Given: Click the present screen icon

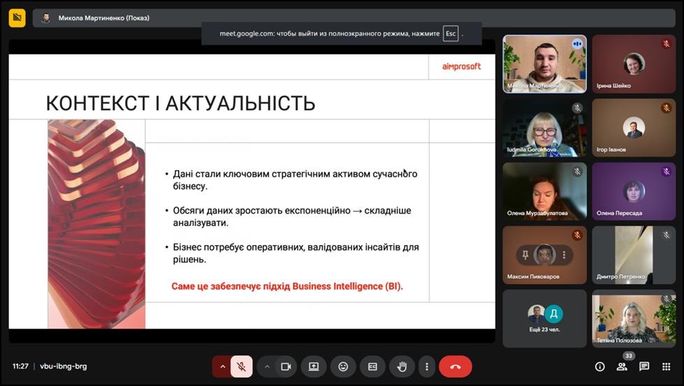Looking at the screenshot, I should [314, 366].
